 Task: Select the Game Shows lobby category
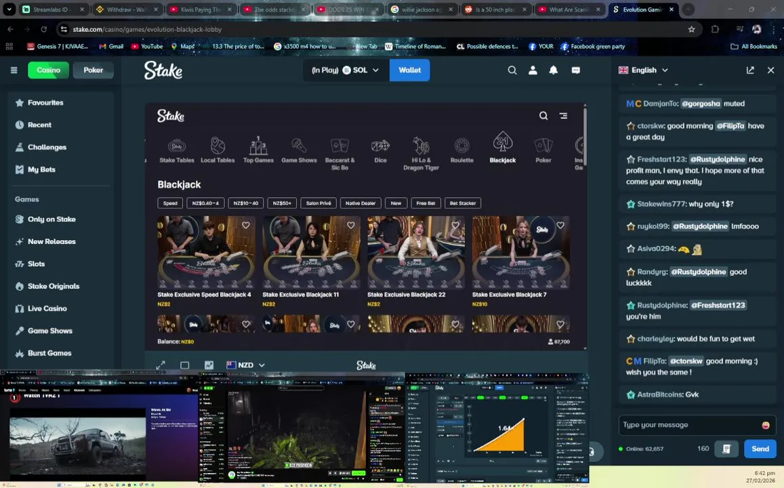tap(299, 150)
